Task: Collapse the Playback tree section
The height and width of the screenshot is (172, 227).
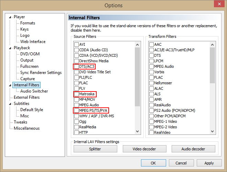Action: click(x=10, y=48)
